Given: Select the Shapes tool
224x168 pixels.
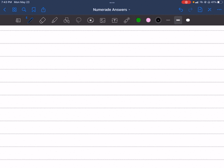Looking at the screenshot, I should 66,20.
